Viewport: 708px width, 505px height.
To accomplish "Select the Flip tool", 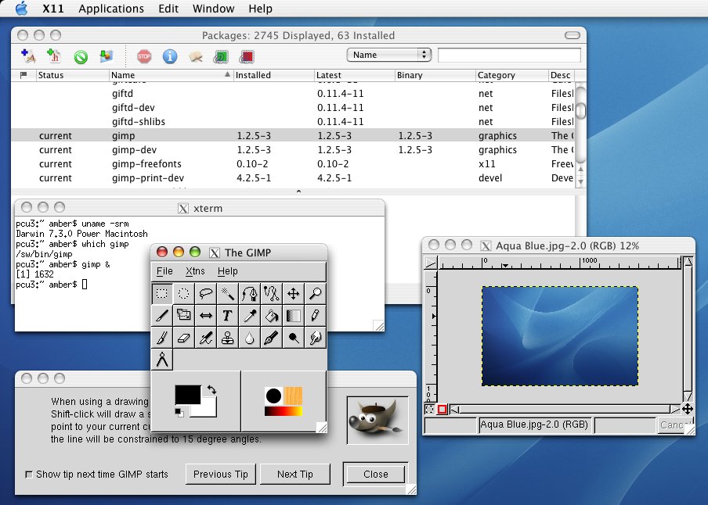I will [205, 316].
